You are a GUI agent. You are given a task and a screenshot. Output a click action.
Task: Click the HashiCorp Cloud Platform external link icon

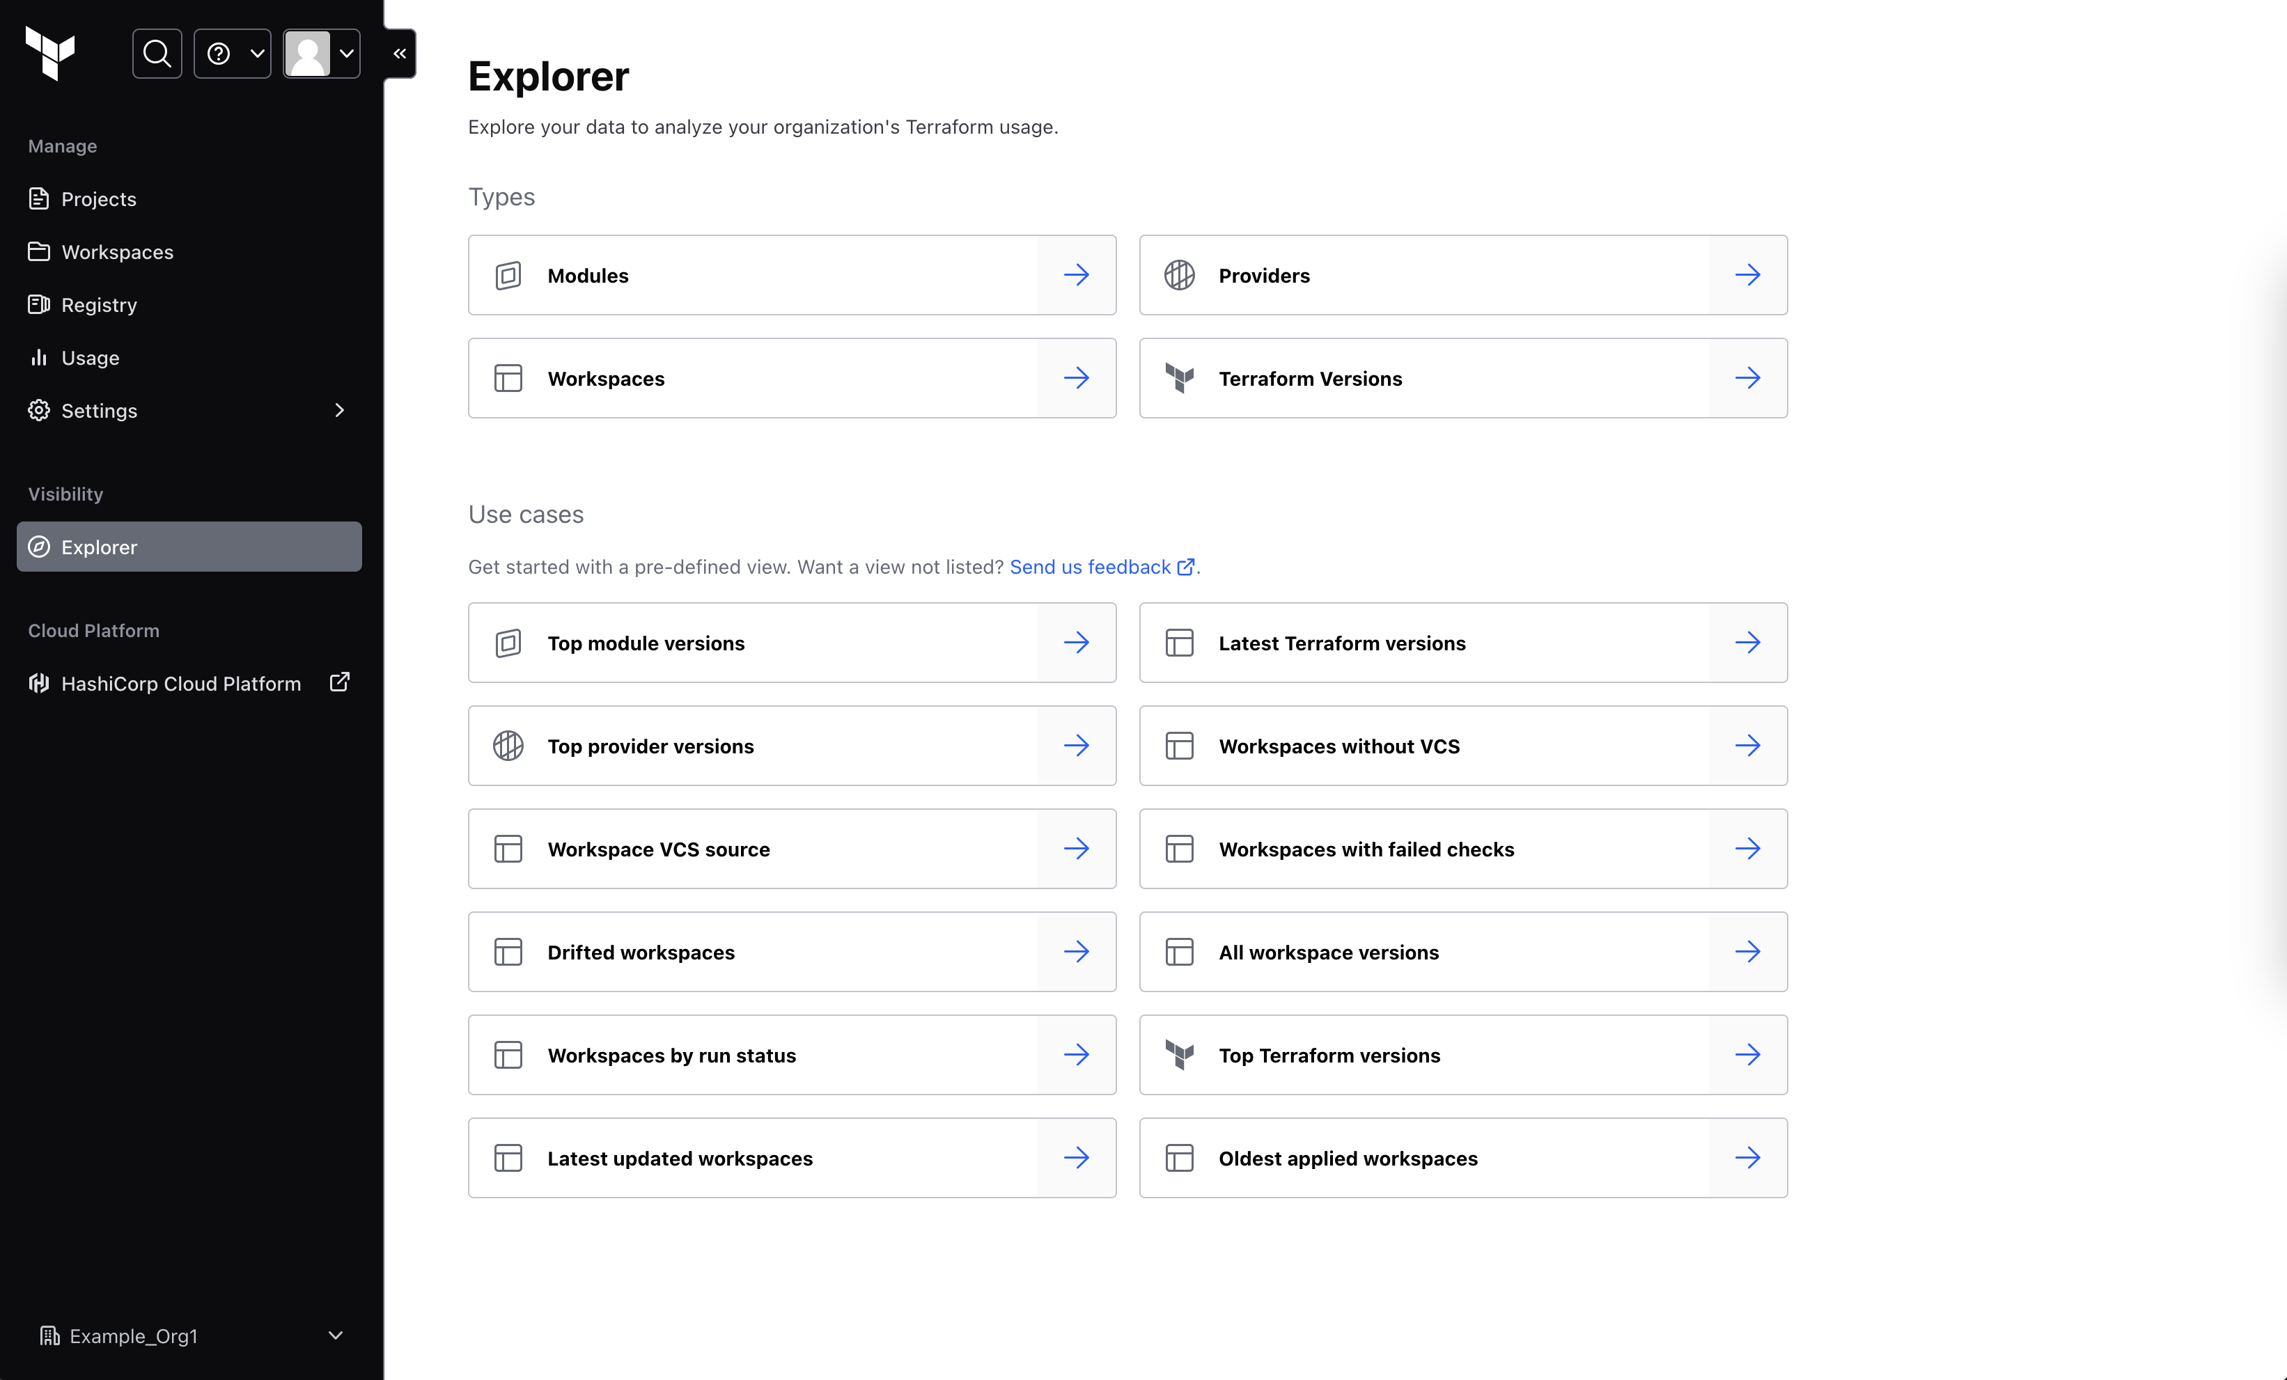point(338,682)
